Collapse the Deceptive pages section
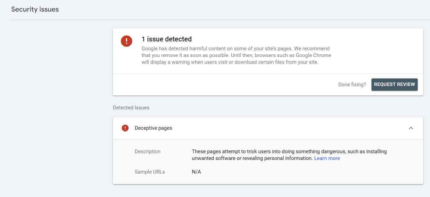Image resolution: width=430 pixels, height=197 pixels. point(411,128)
